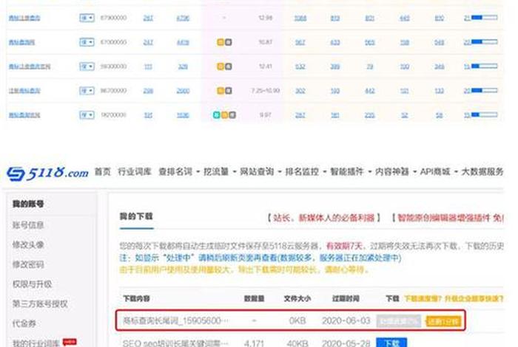Open the small dropdown in 12.98 row
Screen dimensions: 518x347
87,18
